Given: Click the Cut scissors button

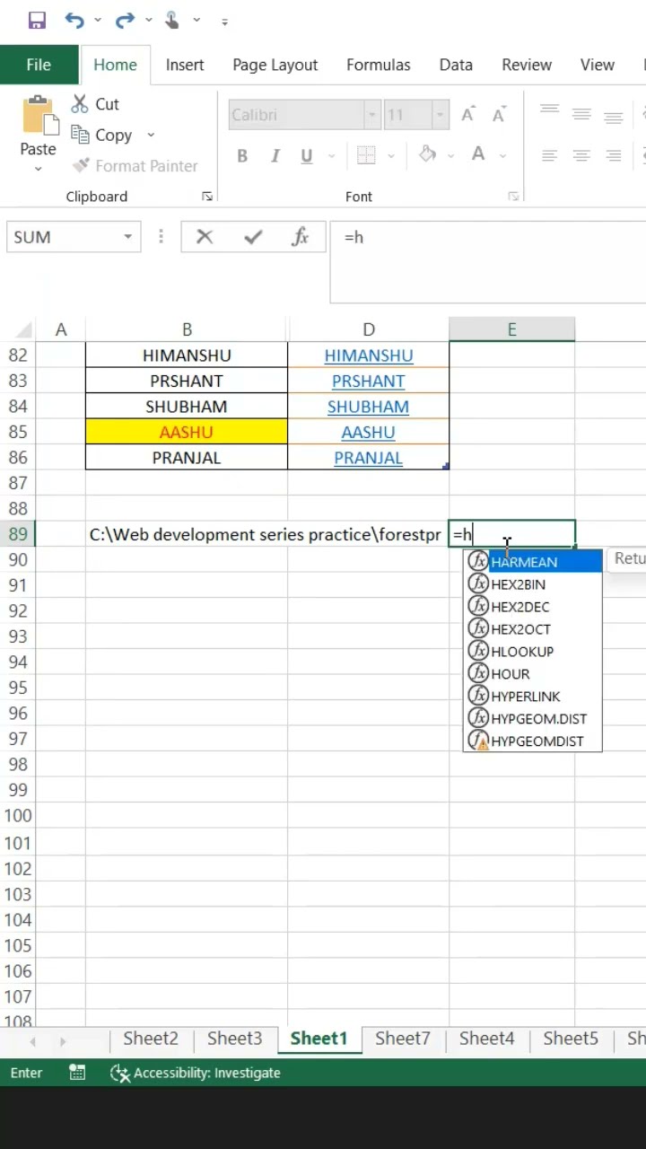Looking at the screenshot, I should coord(95,104).
